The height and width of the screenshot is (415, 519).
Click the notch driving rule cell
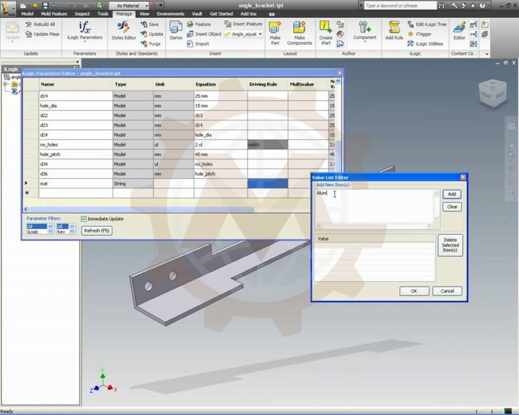(268, 145)
